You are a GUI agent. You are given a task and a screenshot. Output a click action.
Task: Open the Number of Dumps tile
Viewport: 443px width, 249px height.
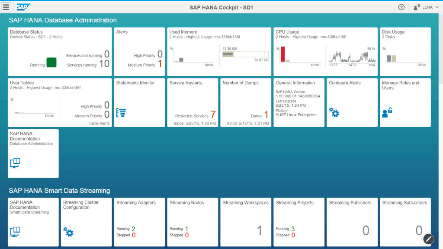(x=246, y=102)
